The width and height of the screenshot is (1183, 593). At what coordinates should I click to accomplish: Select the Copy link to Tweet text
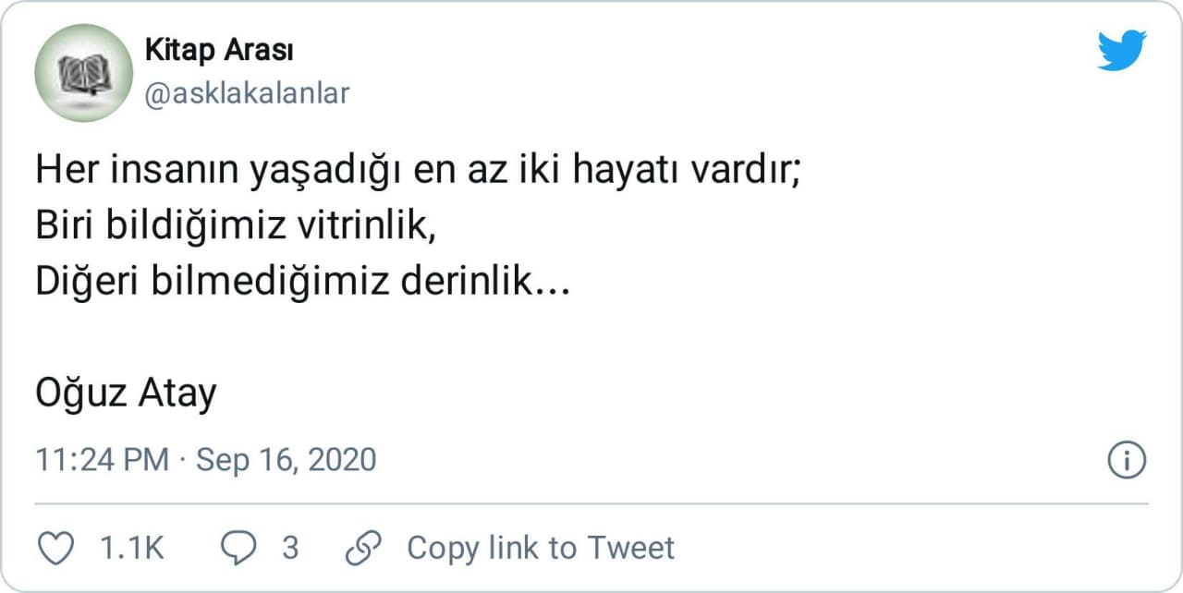click(x=541, y=548)
